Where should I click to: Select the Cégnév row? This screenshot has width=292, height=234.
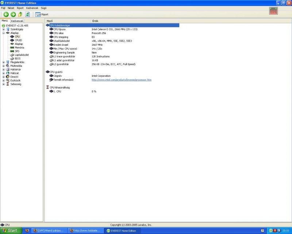click(x=112, y=76)
